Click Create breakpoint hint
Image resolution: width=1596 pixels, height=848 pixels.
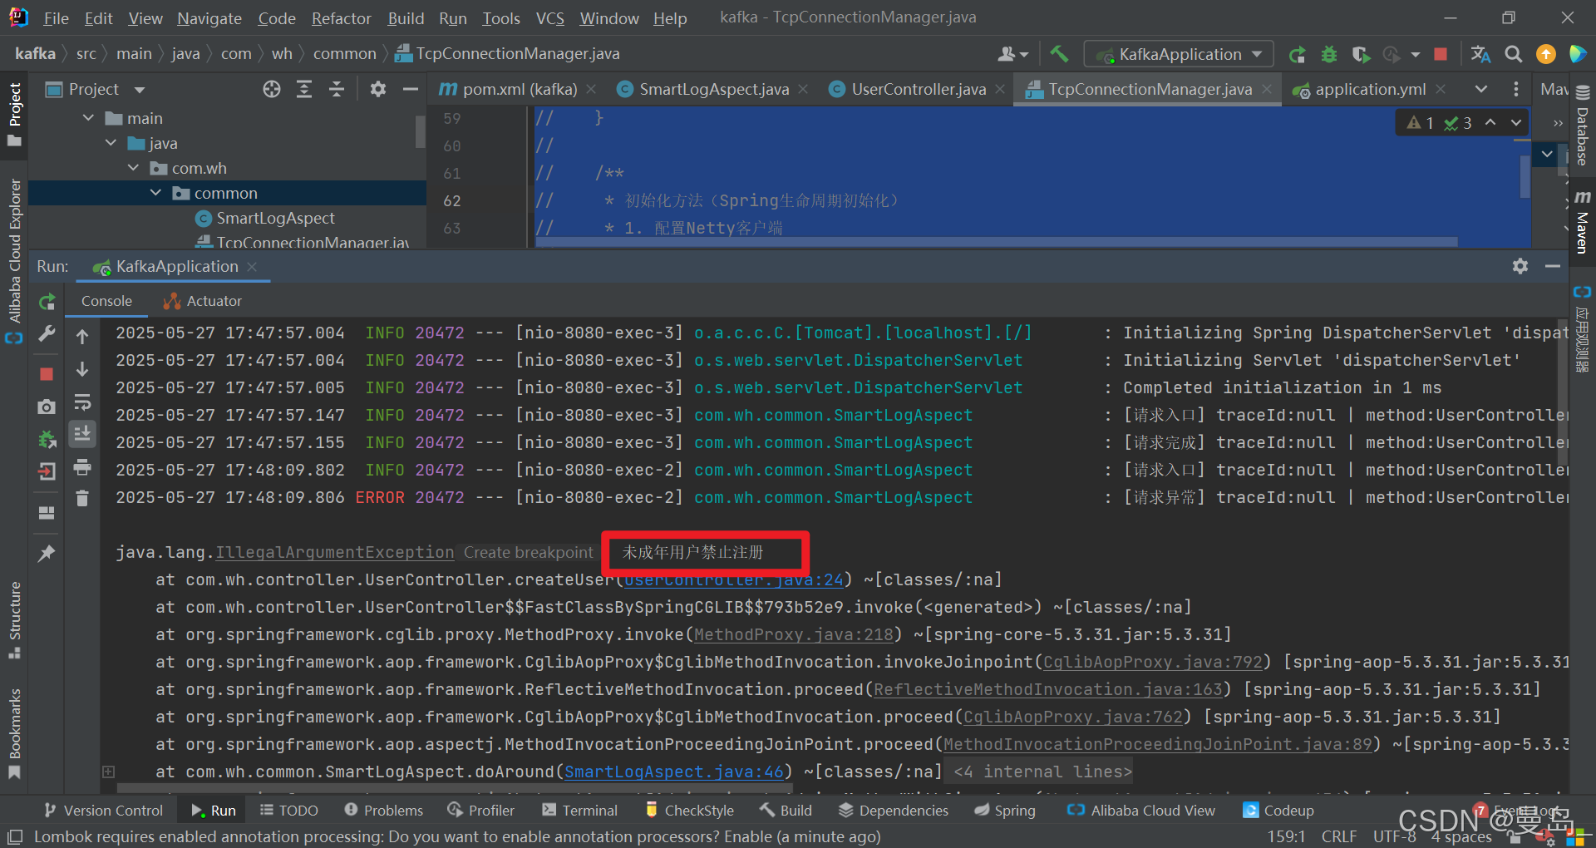click(529, 552)
